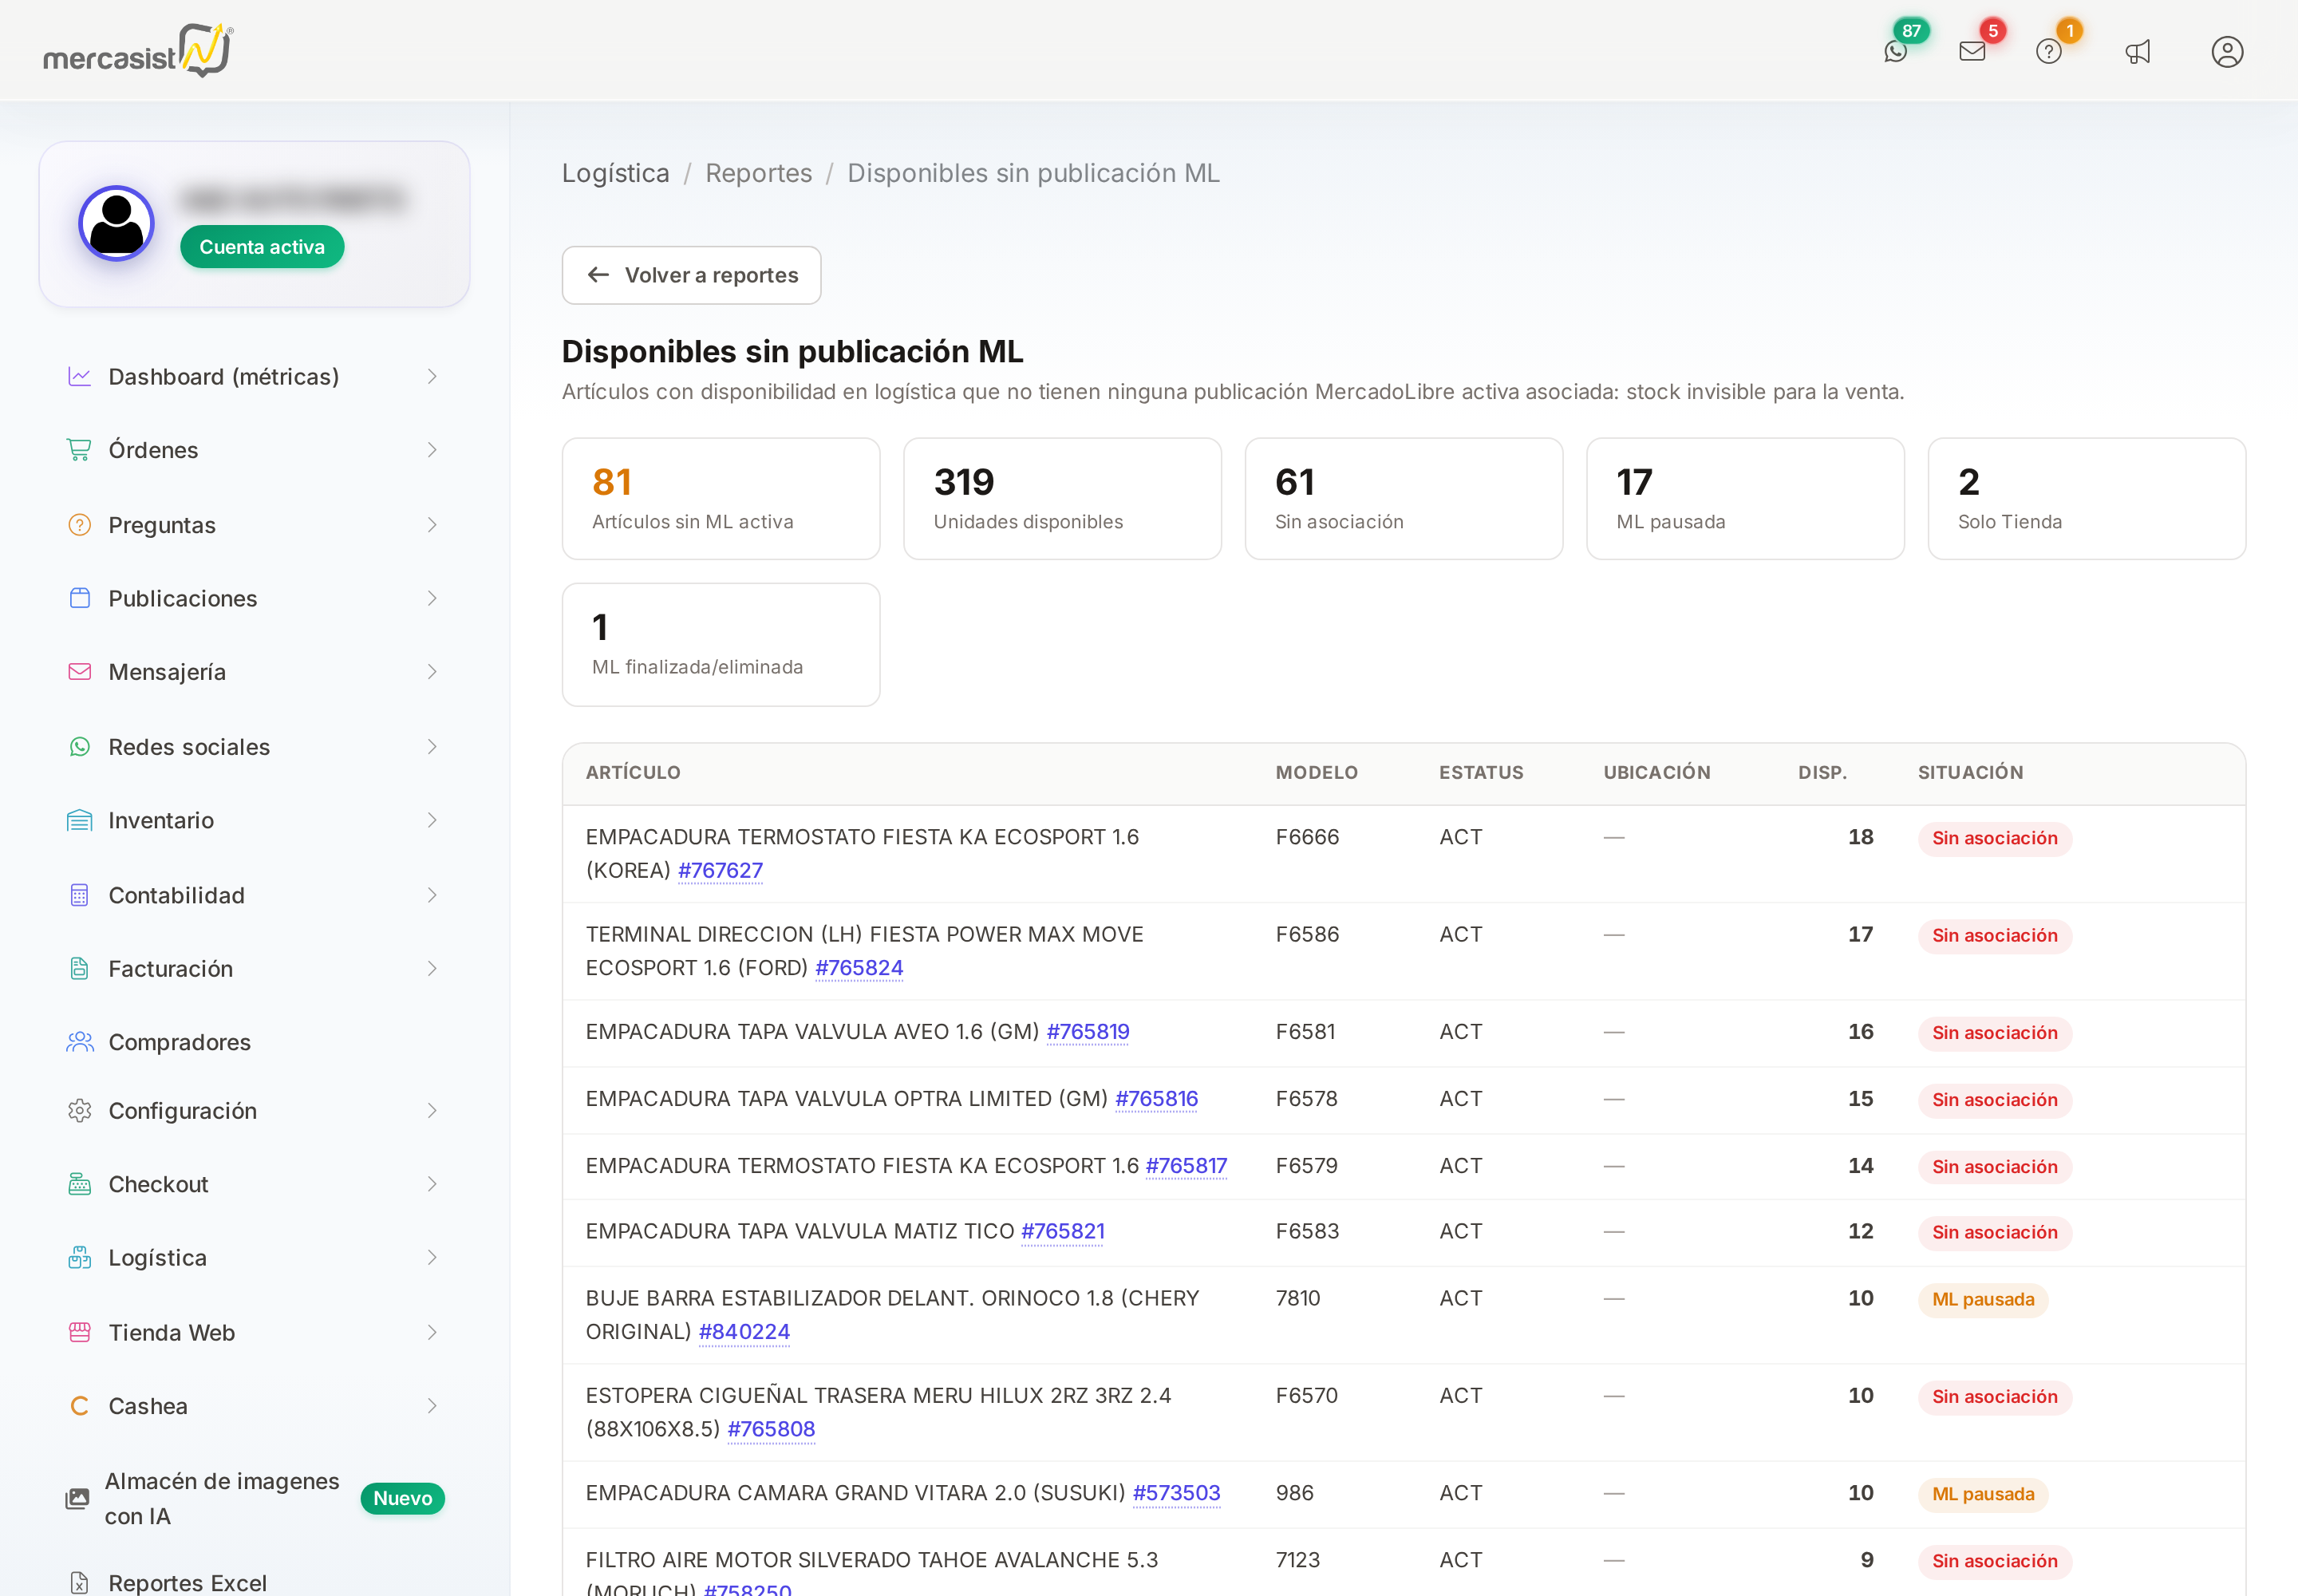The height and width of the screenshot is (1596, 2298).
Task: Click the Checkout register icon
Action: [x=79, y=1184]
